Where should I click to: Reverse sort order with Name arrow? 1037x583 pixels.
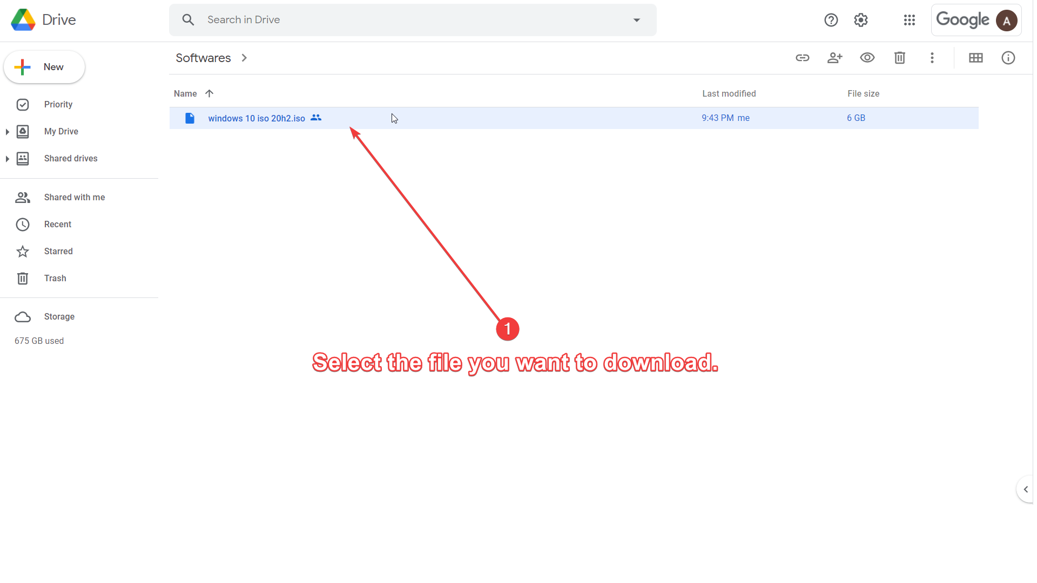pyautogui.click(x=210, y=93)
